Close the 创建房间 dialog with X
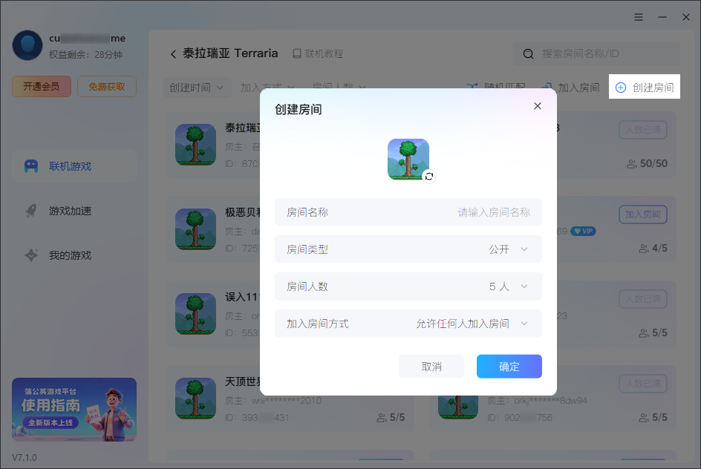Image resolution: width=701 pixels, height=469 pixels. pos(538,106)
